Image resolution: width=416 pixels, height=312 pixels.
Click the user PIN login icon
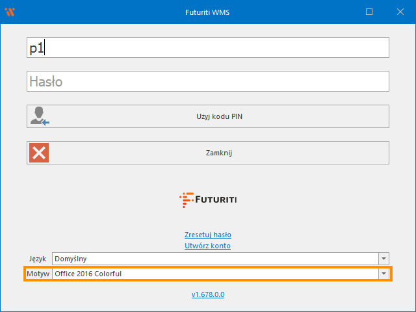(39, 117)
